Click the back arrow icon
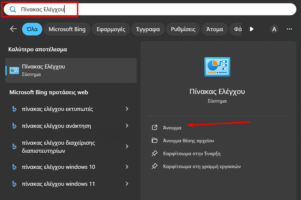This screenshot has width=301, height=200. point(14,29)
